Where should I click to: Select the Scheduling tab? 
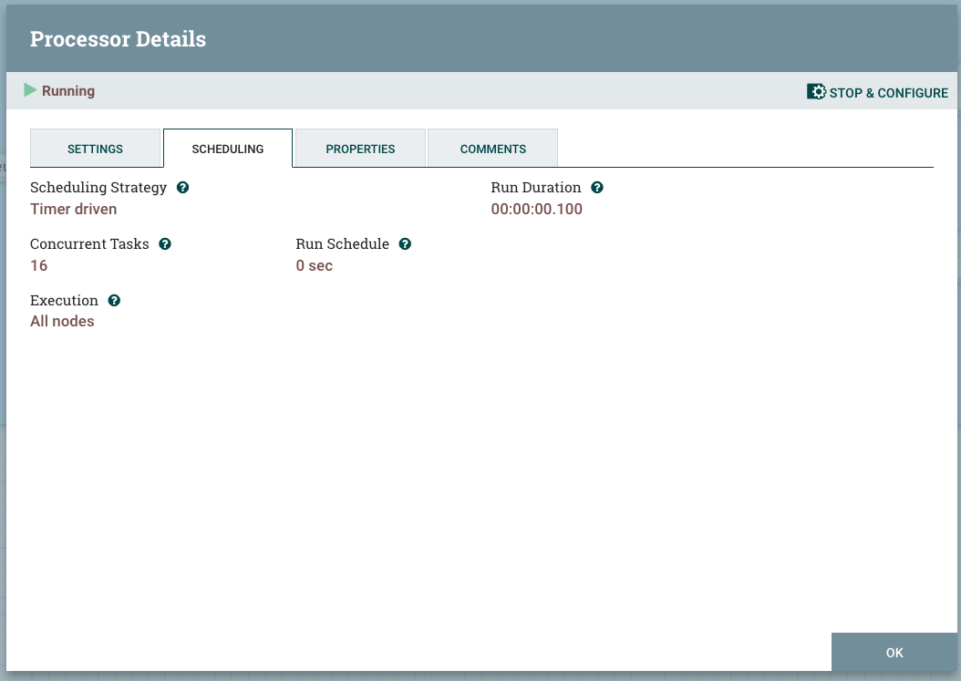pos(228,149)
